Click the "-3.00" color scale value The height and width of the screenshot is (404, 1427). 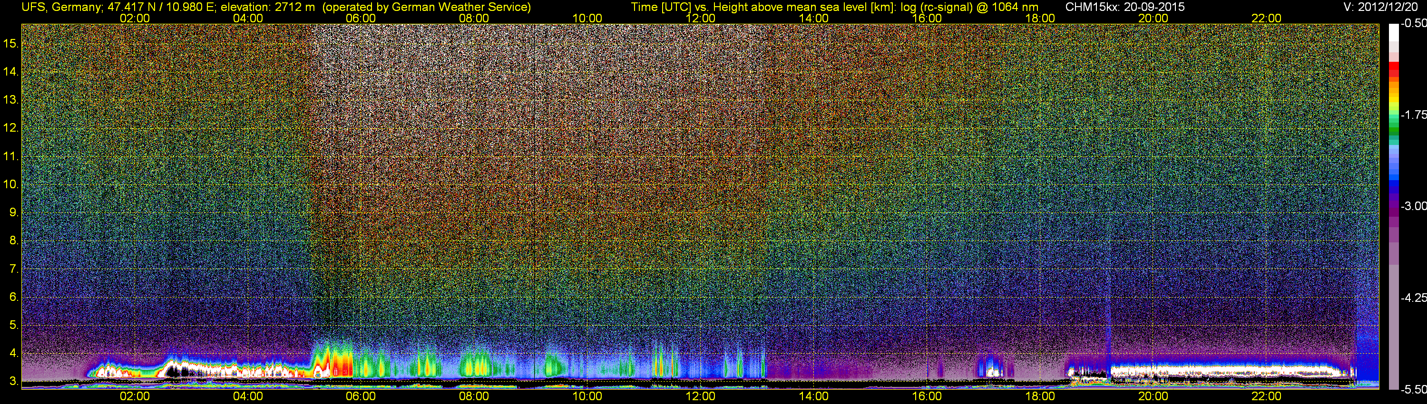pos(1413,206)
